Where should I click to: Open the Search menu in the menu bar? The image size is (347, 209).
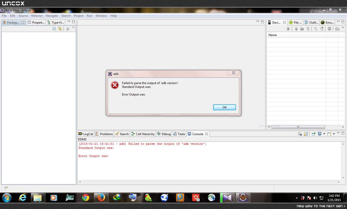tap(66, 15)
